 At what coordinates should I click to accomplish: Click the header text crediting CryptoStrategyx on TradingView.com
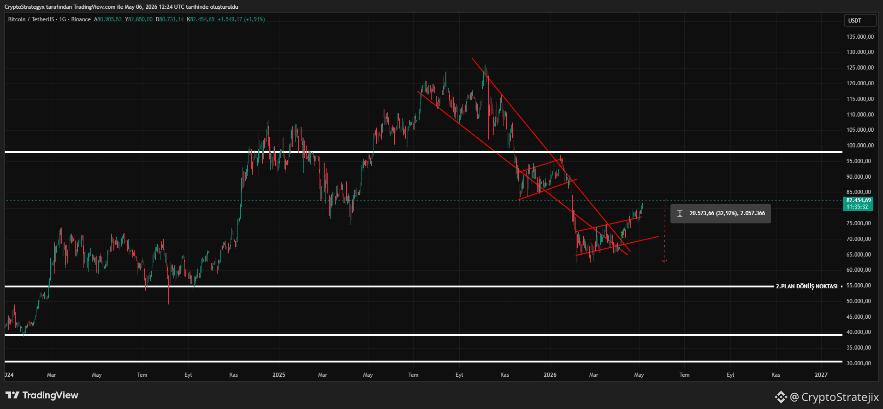point(121,7)
